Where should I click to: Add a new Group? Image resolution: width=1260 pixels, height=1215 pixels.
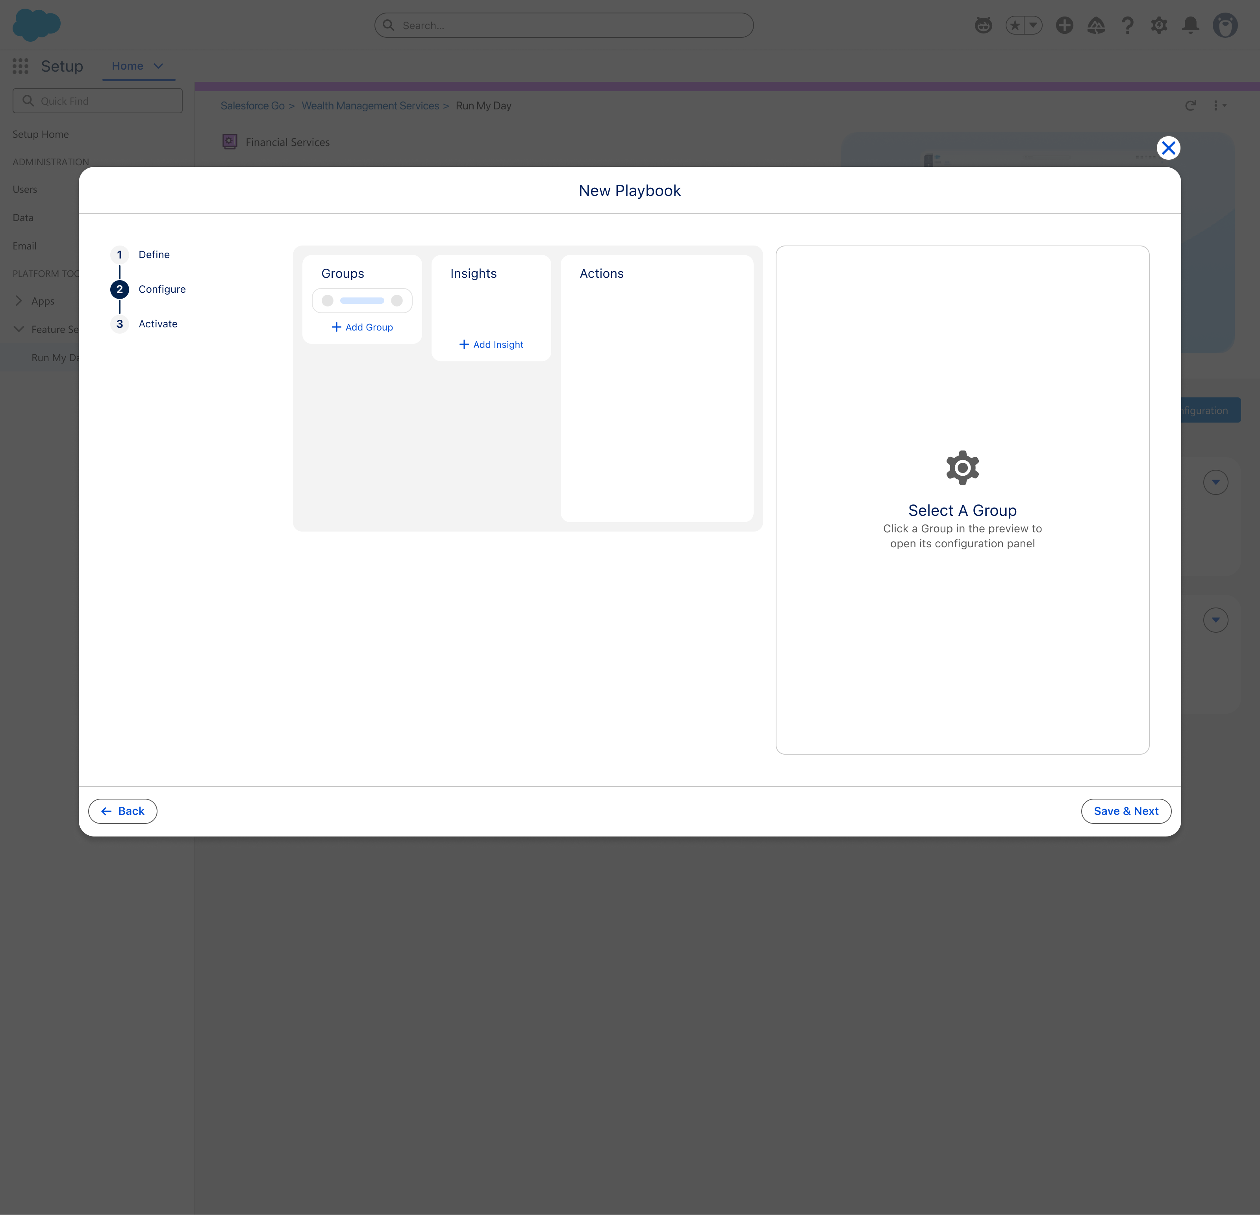pyautogui.click(x=362, y=327)
